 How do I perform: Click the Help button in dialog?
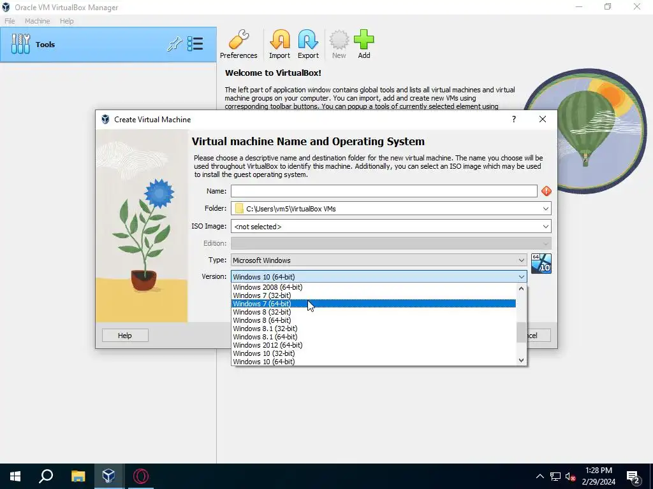[125, 335]
